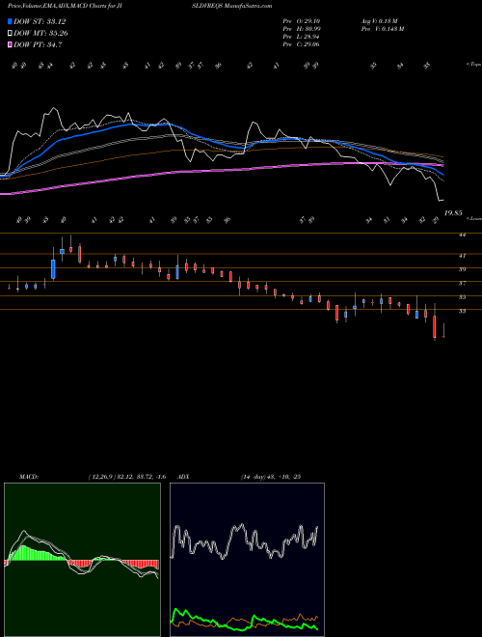Click the large blue candlestick near 39
This screenshot has width=482, height=637.
click(x=53, y=269)
